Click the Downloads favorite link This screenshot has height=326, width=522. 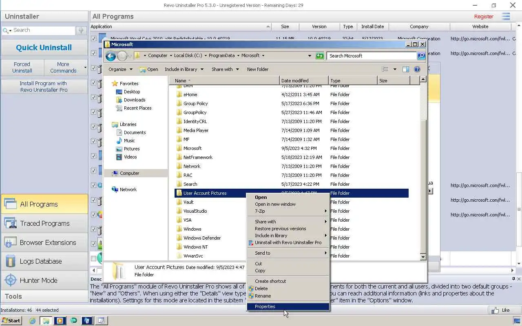(135, 100)
